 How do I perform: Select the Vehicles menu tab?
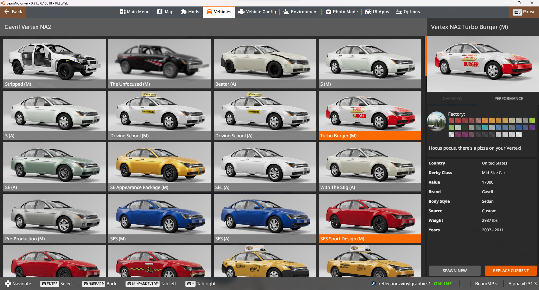tap(219, 12)
